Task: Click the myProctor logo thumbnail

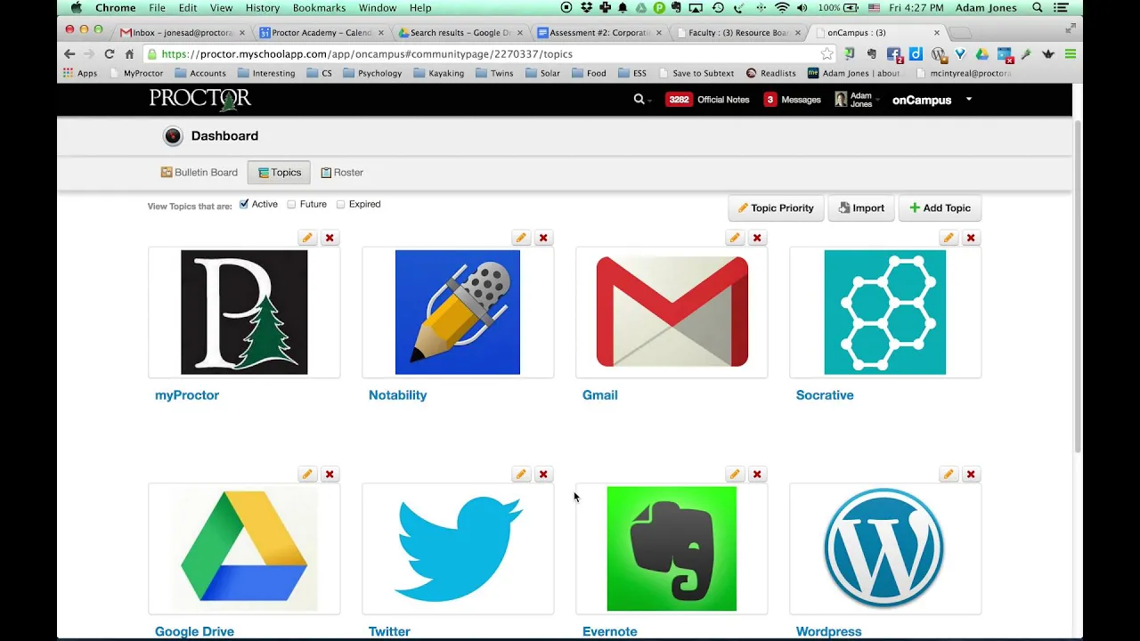Action: click(x=244, y=312)
